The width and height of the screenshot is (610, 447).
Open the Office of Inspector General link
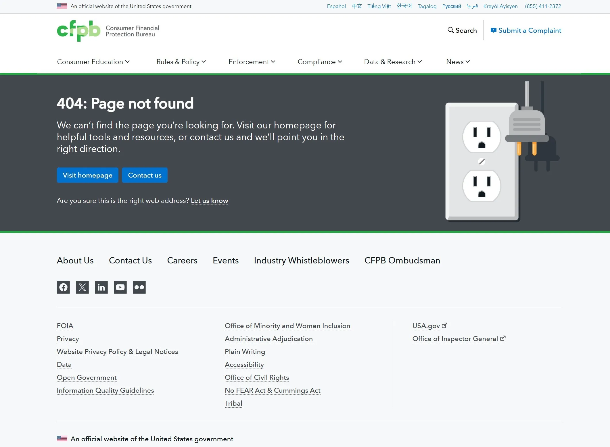pyautogui.click(x=455, y=339)
